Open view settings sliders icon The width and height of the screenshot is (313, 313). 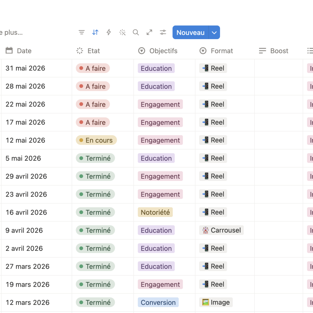pos(163,32)
